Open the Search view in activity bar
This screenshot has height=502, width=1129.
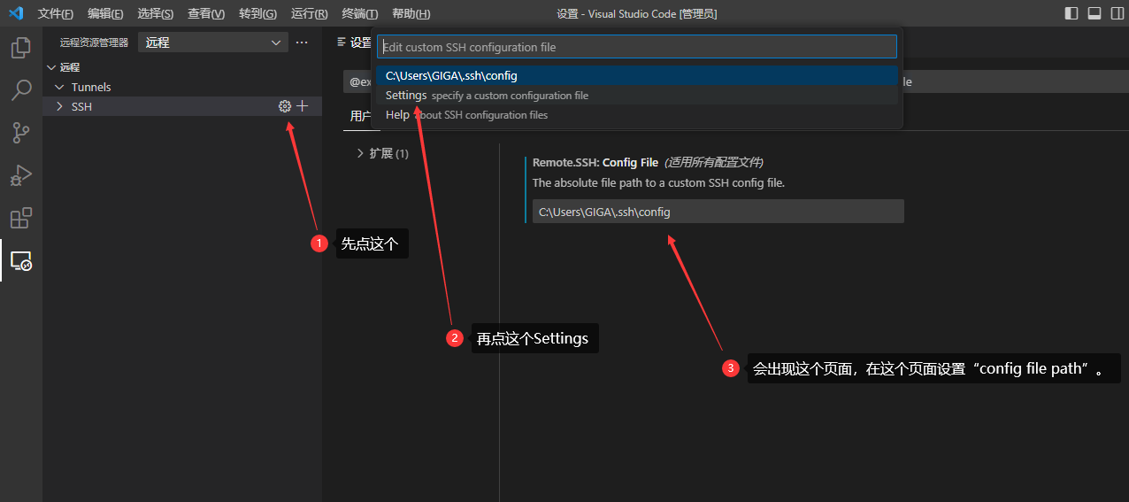pyautogui.click(x=21, y=90)
